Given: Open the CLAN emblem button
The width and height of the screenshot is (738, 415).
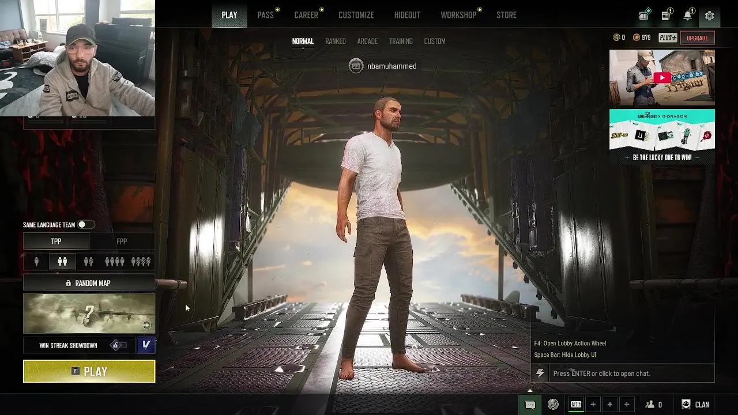Looking at the screenshot, I should (x=695, y=405).
